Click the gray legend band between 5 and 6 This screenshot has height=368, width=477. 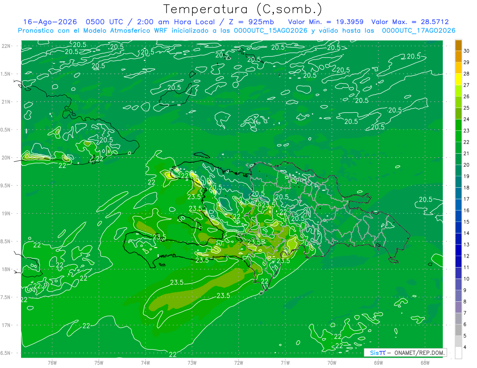[x=458, y=330]
